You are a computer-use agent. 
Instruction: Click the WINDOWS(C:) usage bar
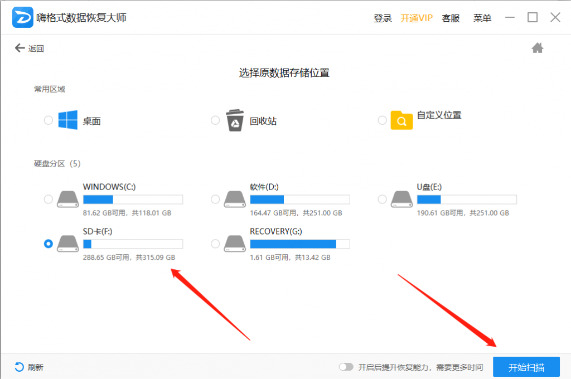133,200
